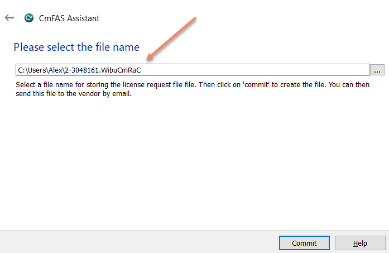Click the gray footer bar left of Commit

point(140,242)
